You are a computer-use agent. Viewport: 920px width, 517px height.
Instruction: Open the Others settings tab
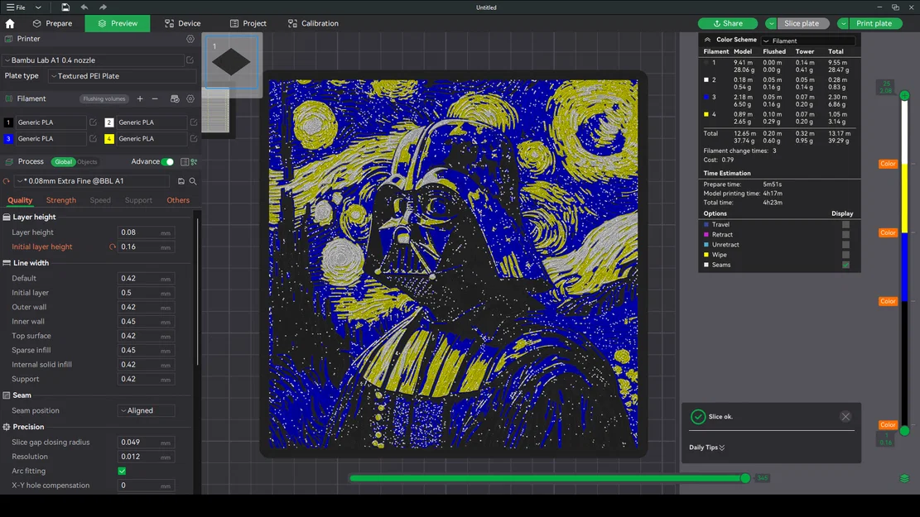(178, 200)
